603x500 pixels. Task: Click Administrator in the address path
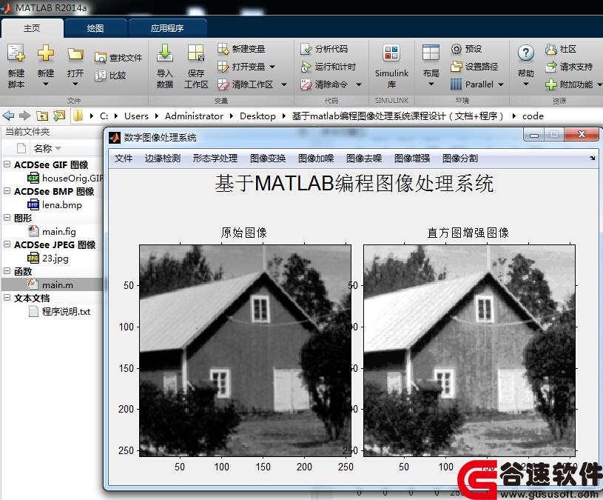coord(194,116)
